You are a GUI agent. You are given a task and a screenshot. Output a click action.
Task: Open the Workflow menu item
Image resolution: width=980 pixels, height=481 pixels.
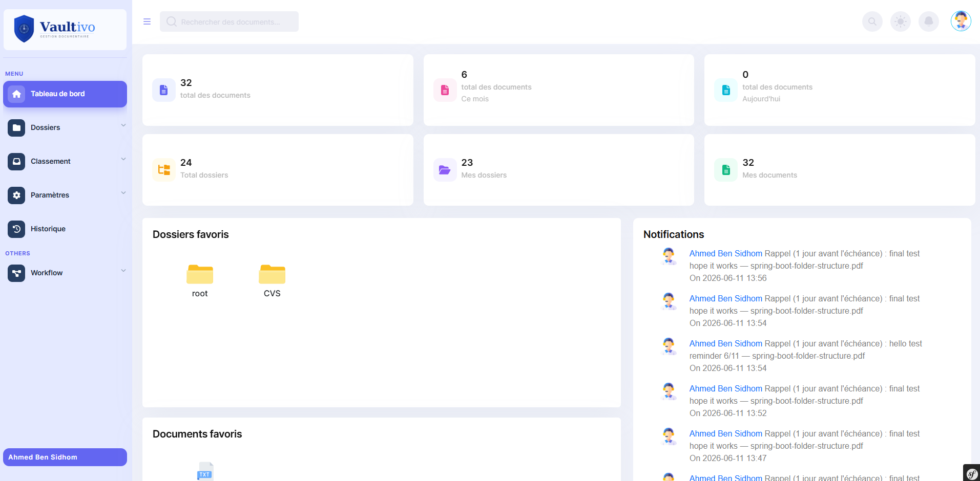(65, 273)
